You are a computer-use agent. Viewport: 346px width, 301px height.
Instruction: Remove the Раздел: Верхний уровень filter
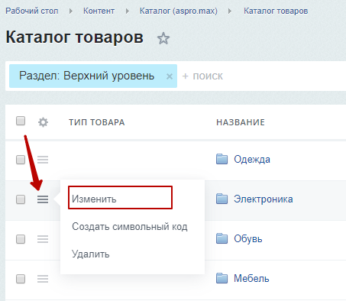[170, 76]
